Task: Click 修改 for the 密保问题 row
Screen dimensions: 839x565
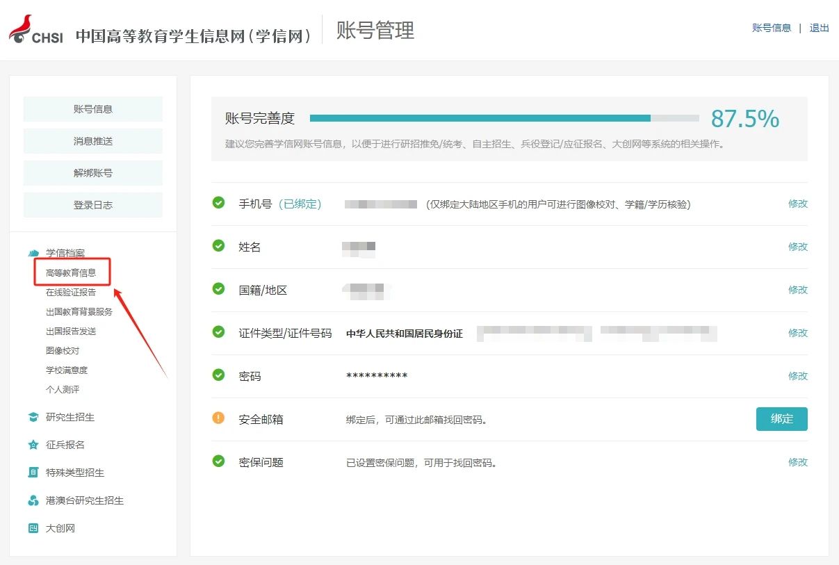Action: tap(798, 462)
